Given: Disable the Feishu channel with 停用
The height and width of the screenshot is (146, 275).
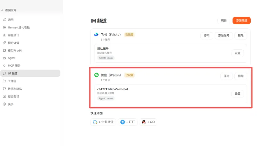Looking at the screenshot, I should tap(207, 36).
